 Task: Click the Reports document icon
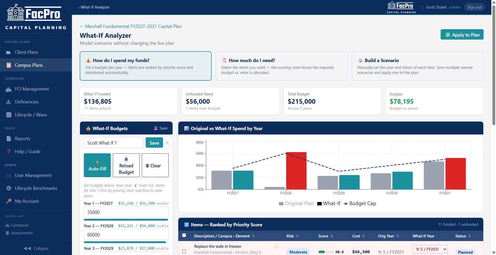tap(9, 139)
